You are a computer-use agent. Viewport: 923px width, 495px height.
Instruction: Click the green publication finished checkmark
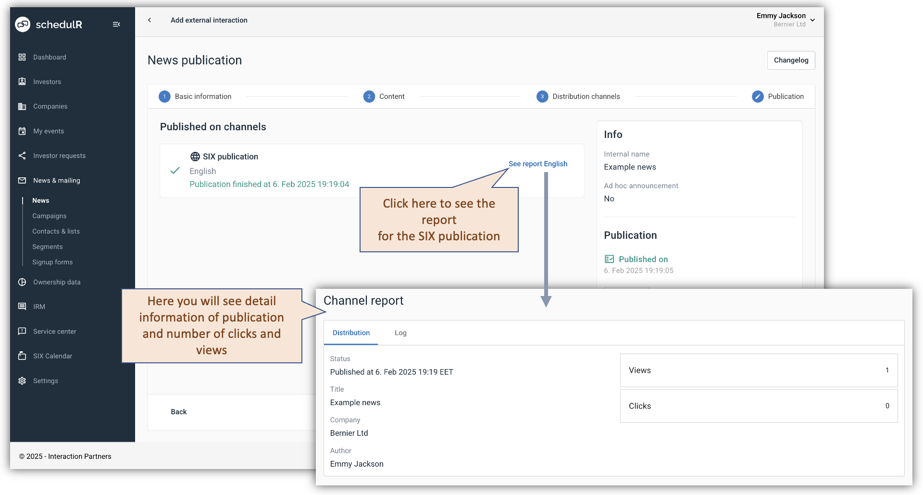pos(175,171)
